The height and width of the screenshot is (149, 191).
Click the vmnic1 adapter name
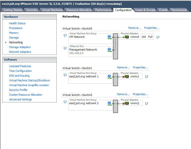[135, 76]
